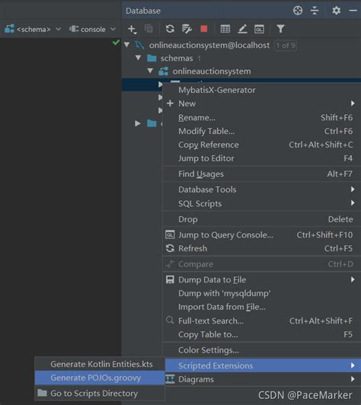Click the red Stop/Disconnect square icon
Screen dimensions: 361x405
click(203, 29)
